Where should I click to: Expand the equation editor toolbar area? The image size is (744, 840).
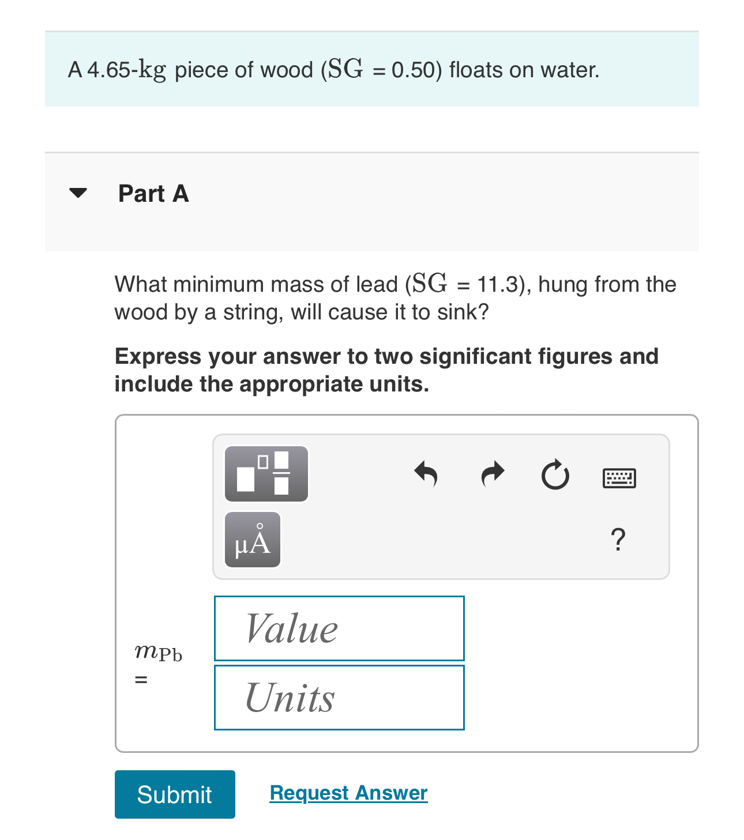click(x=440, y=506)
